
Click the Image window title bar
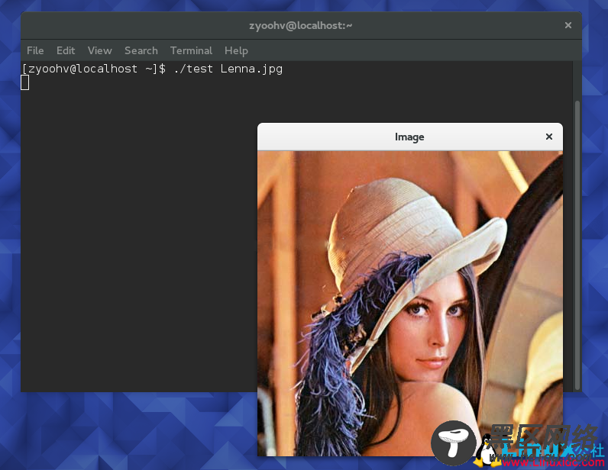click(410, 137)
